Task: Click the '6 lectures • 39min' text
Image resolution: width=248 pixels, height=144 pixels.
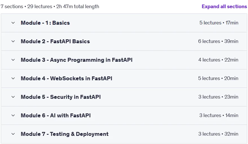Action: pos(218,41)
